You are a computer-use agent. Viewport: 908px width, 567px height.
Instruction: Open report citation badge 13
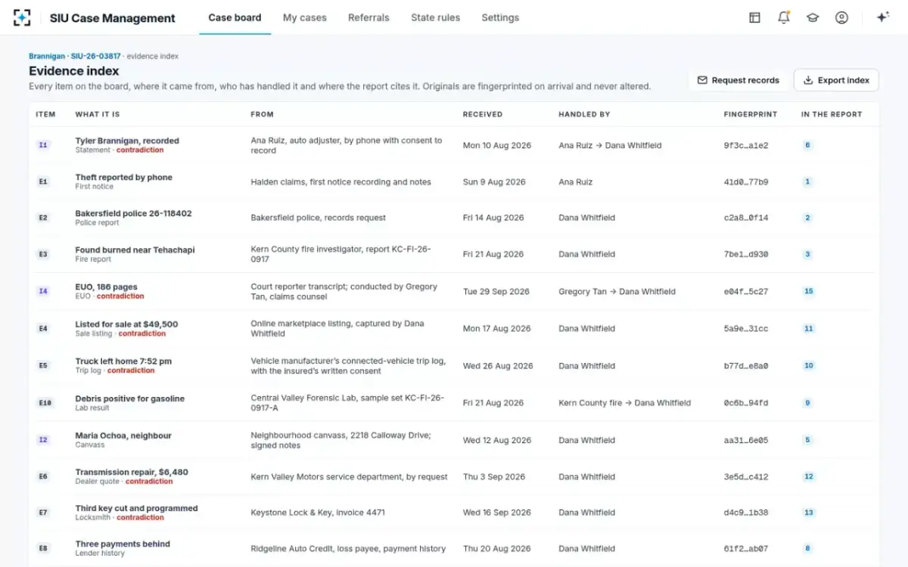(x=809, y=513)
